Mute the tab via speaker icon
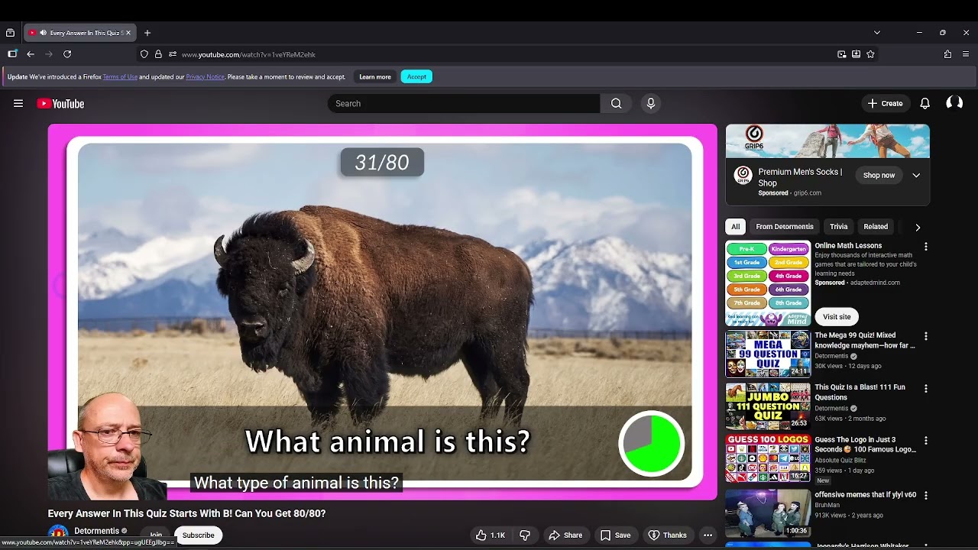Viewport: 978px width, 550px height. [x=43, y=33]
